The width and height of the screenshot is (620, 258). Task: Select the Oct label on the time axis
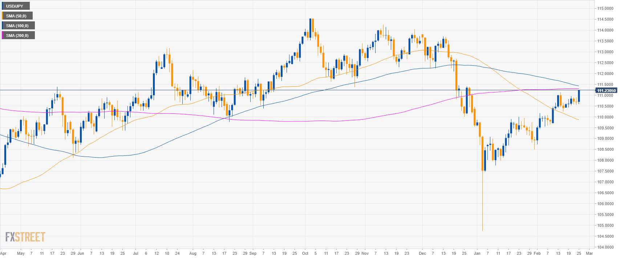tap(305, 253)
